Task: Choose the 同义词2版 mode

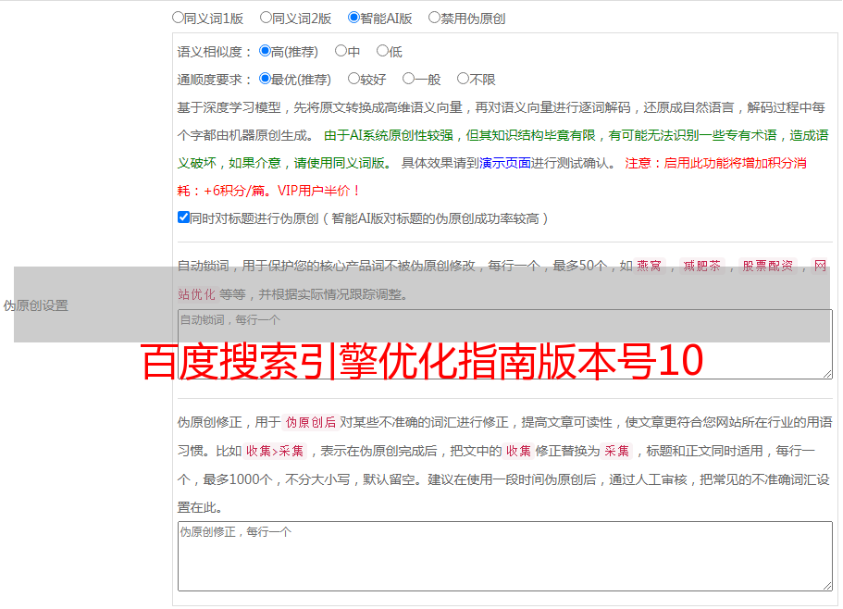Action: 266,18
